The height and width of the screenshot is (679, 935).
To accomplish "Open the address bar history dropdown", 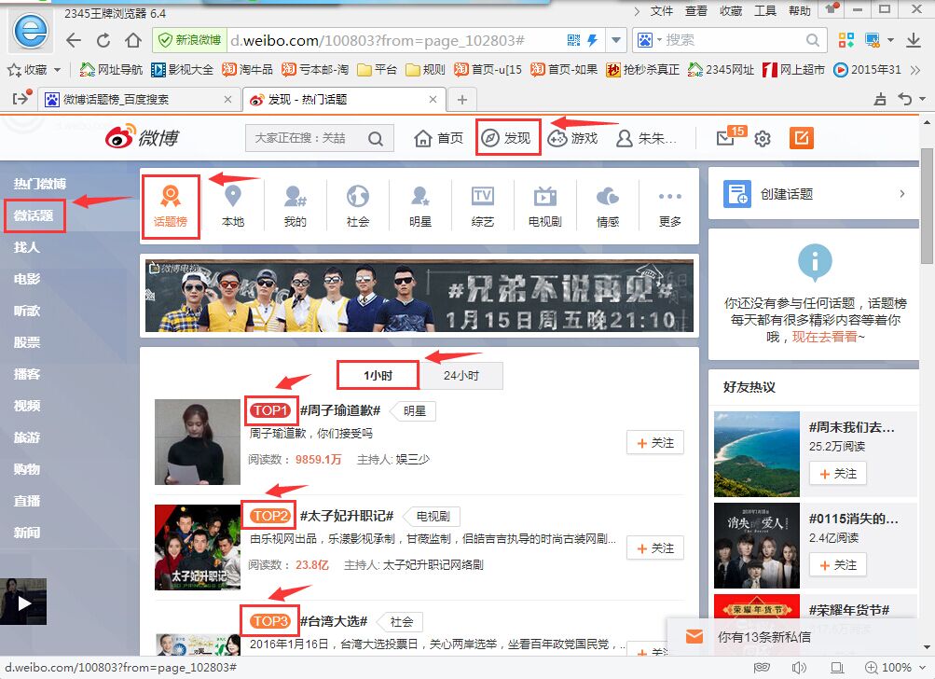I will tap(616, 40).
